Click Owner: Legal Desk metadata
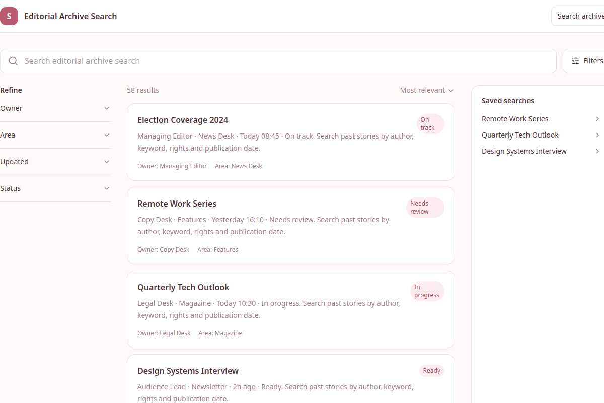Image resolution: width=604 pixels, height=403 pixels. click(164, 333)
